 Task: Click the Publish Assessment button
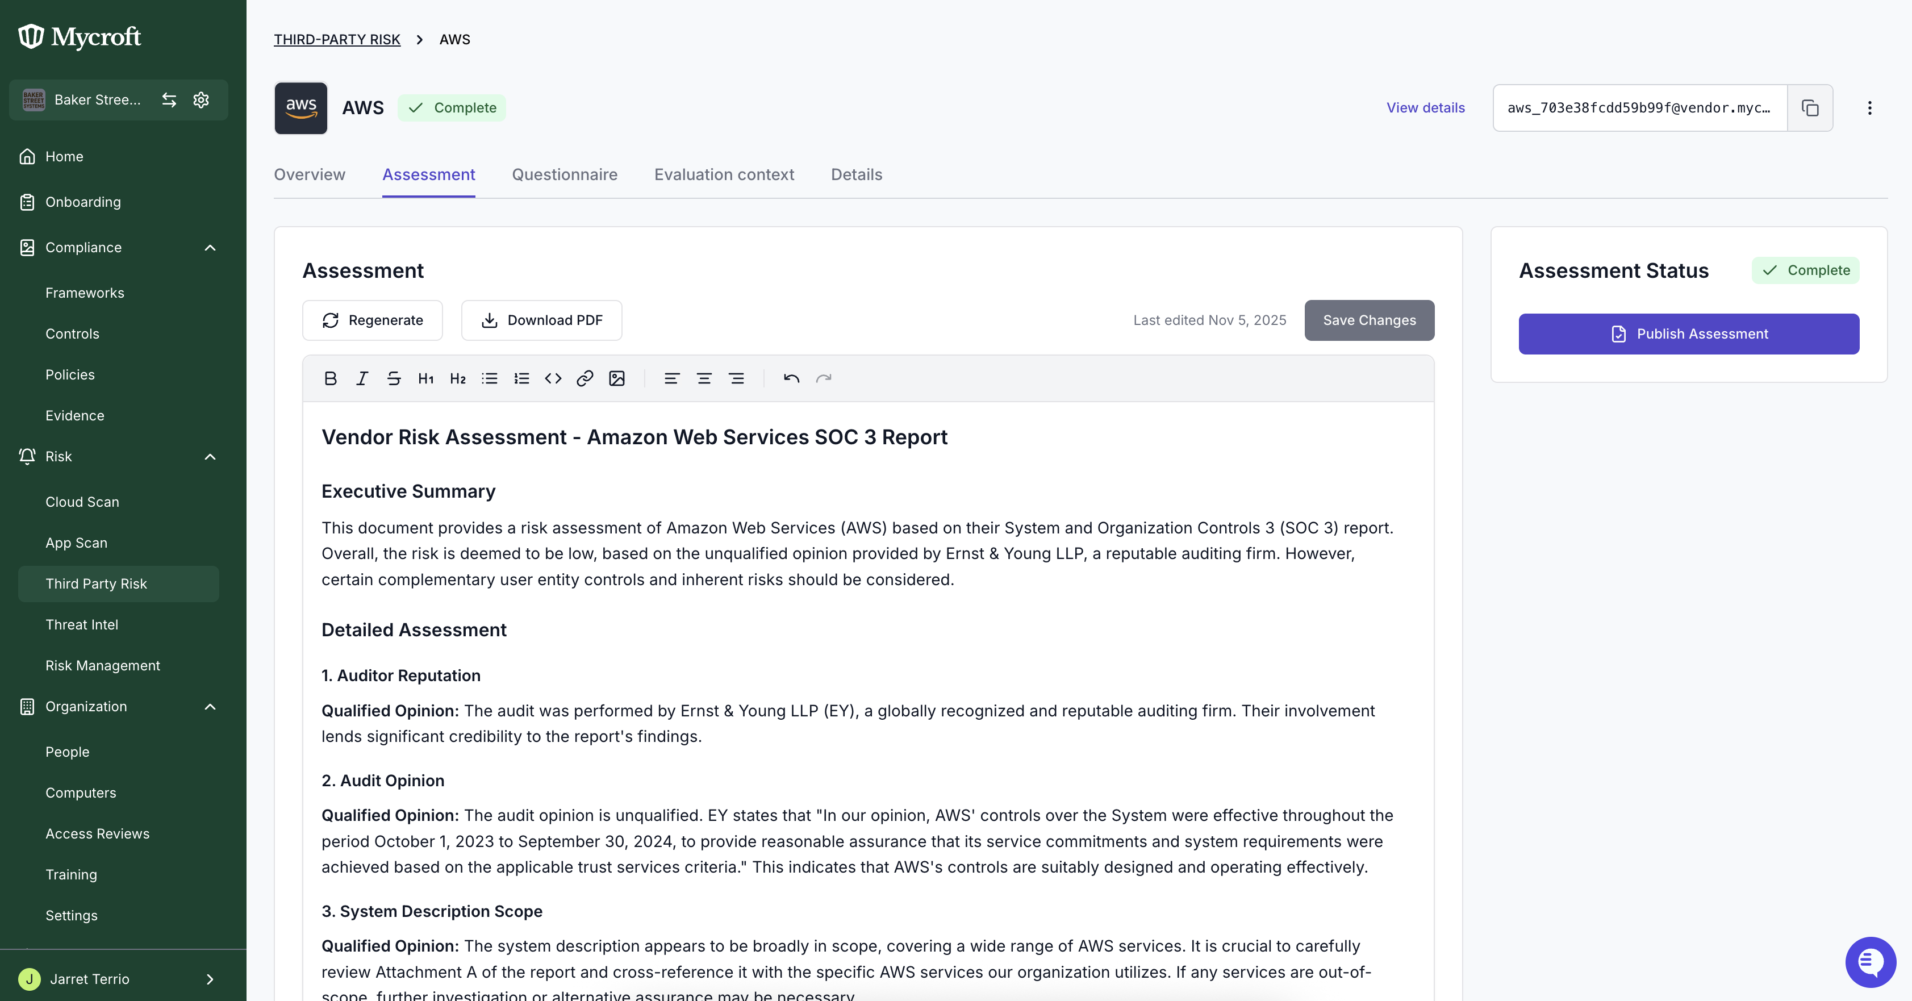(1689, 334)
